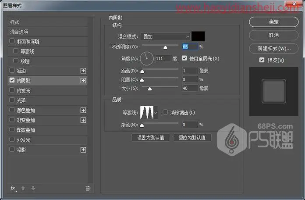This screenshot has width=305, height=200.
Task: Click the 阻塞 value field
Action: pyautogui.click(x=190, y=79)
